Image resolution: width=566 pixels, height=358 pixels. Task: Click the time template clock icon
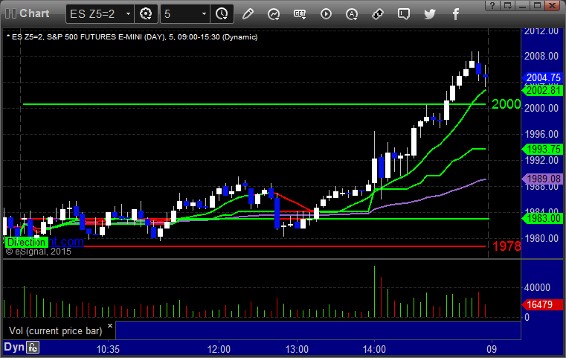point(222,13)
